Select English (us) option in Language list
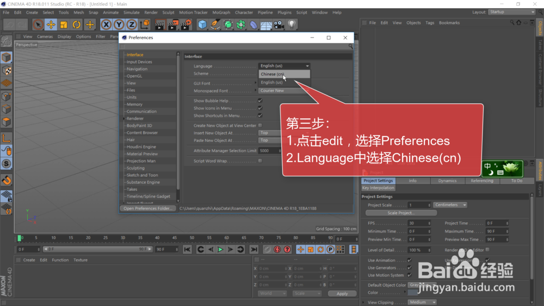This screenshot has width=544, height=306. pos(284,83)
